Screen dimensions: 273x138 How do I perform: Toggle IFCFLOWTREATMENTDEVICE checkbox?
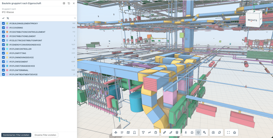pyautogui.click(x=3, y=75)
